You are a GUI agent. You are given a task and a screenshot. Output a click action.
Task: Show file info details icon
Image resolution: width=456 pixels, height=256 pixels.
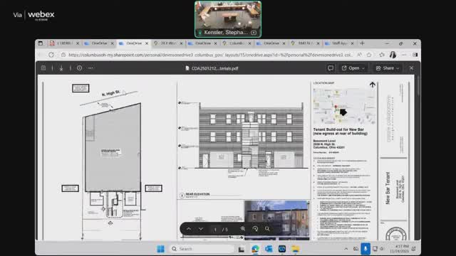click(x=79, y=68)
